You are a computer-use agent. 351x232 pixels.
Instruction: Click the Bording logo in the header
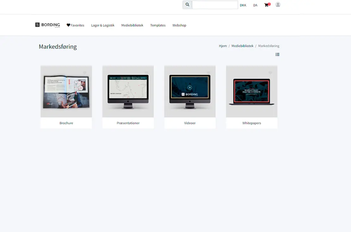[x=47, y=25]
